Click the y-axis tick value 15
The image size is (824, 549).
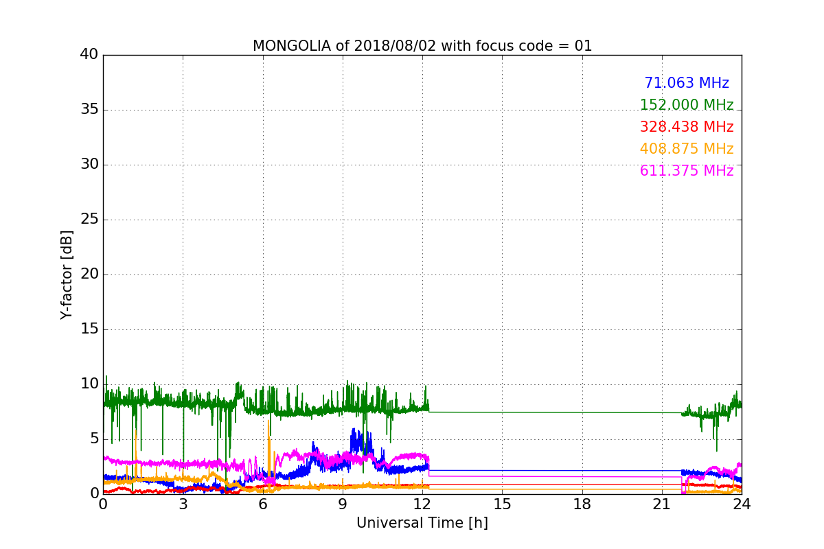click(x=89, y=329)
